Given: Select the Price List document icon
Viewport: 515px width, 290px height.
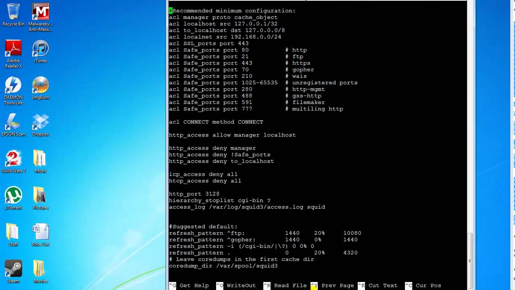Looking at the screenshot, I should pyautogui.click(x=41, y=234).
